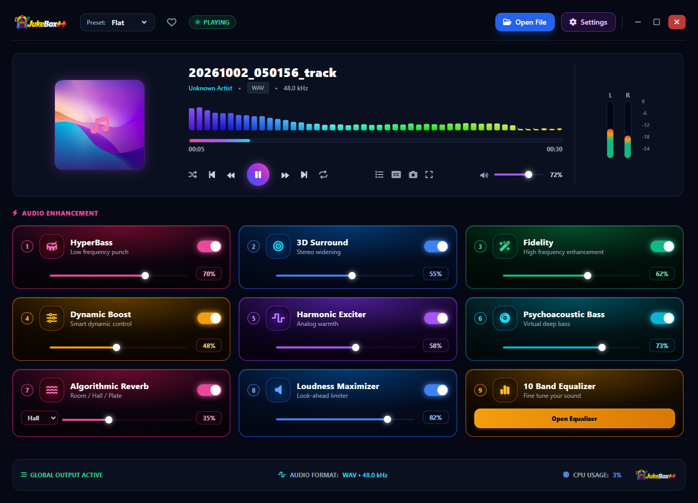The height and width of the screenshot is (503, 698).
Task: Toggle closed captions
Action: [396, 175]
